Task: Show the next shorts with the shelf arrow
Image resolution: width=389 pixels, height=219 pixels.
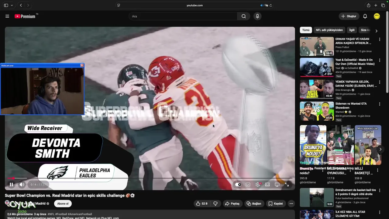Action: tap(380, 149)
